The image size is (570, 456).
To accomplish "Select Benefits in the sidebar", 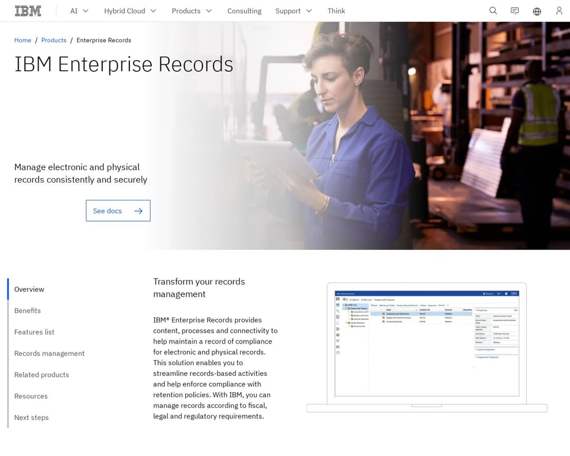I will 27,310.
